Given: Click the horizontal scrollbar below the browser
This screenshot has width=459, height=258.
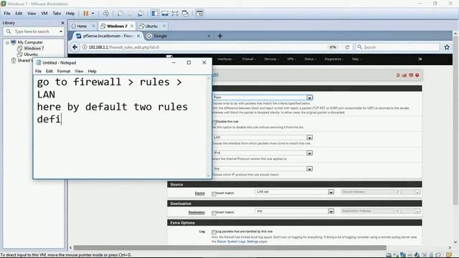Looking at the screenshot, I should pos(229,248).
